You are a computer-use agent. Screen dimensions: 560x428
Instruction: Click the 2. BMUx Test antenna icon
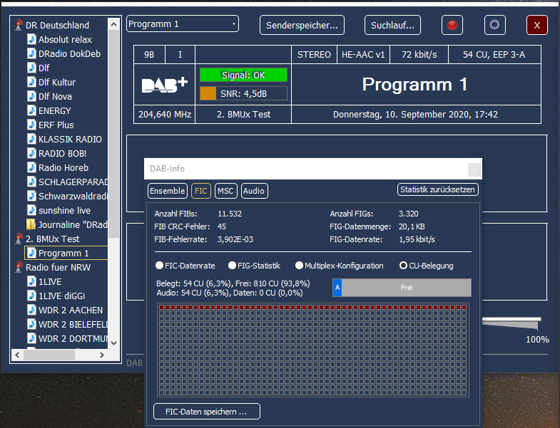pos(19,239)
